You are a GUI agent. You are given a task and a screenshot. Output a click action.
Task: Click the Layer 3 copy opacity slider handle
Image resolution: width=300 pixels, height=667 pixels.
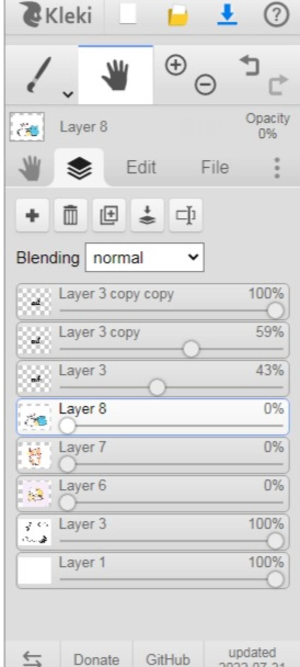coord(191,349)
